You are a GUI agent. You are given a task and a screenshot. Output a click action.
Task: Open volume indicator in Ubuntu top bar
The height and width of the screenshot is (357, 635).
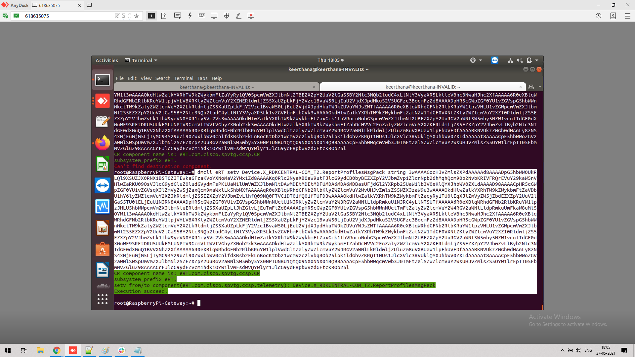click(520, 60)
